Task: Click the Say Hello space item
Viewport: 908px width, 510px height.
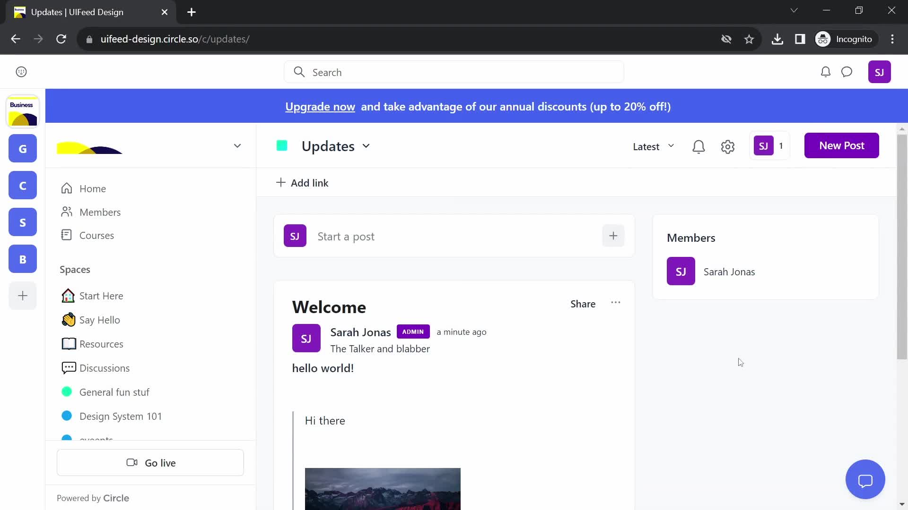Action: click(x=99, y=319)
